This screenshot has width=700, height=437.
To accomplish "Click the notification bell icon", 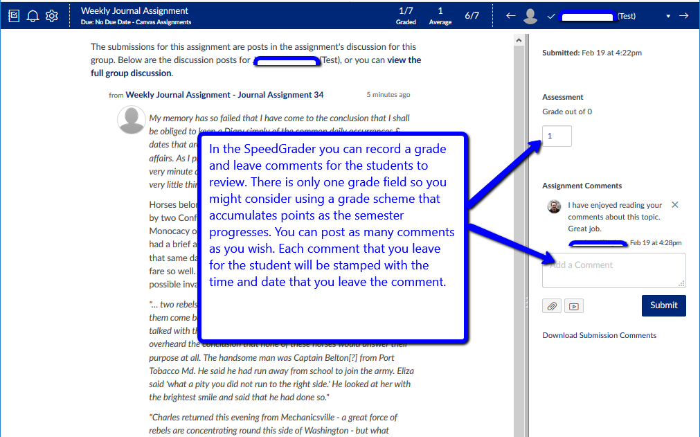I will click(x=33, y=16).
